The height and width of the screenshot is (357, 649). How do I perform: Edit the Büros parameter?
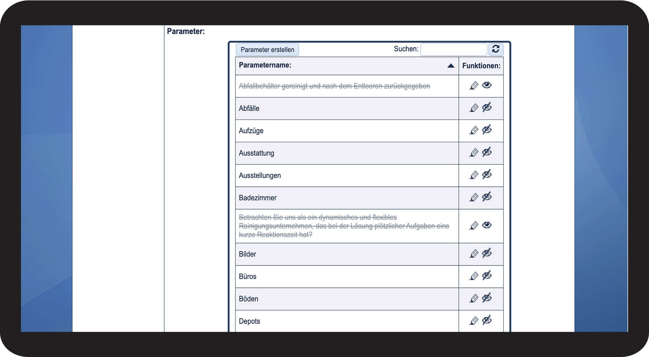474,276
